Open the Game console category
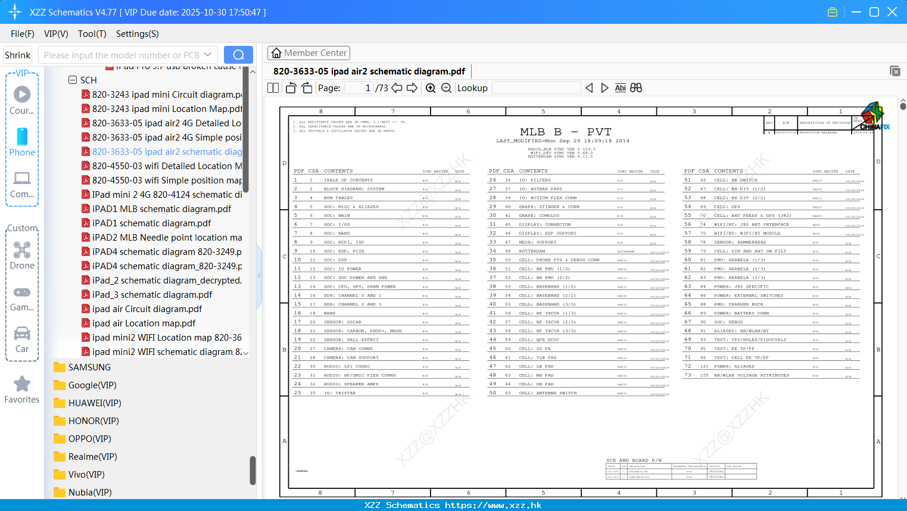This screenshot has width=907, height=511. [22, 298]
